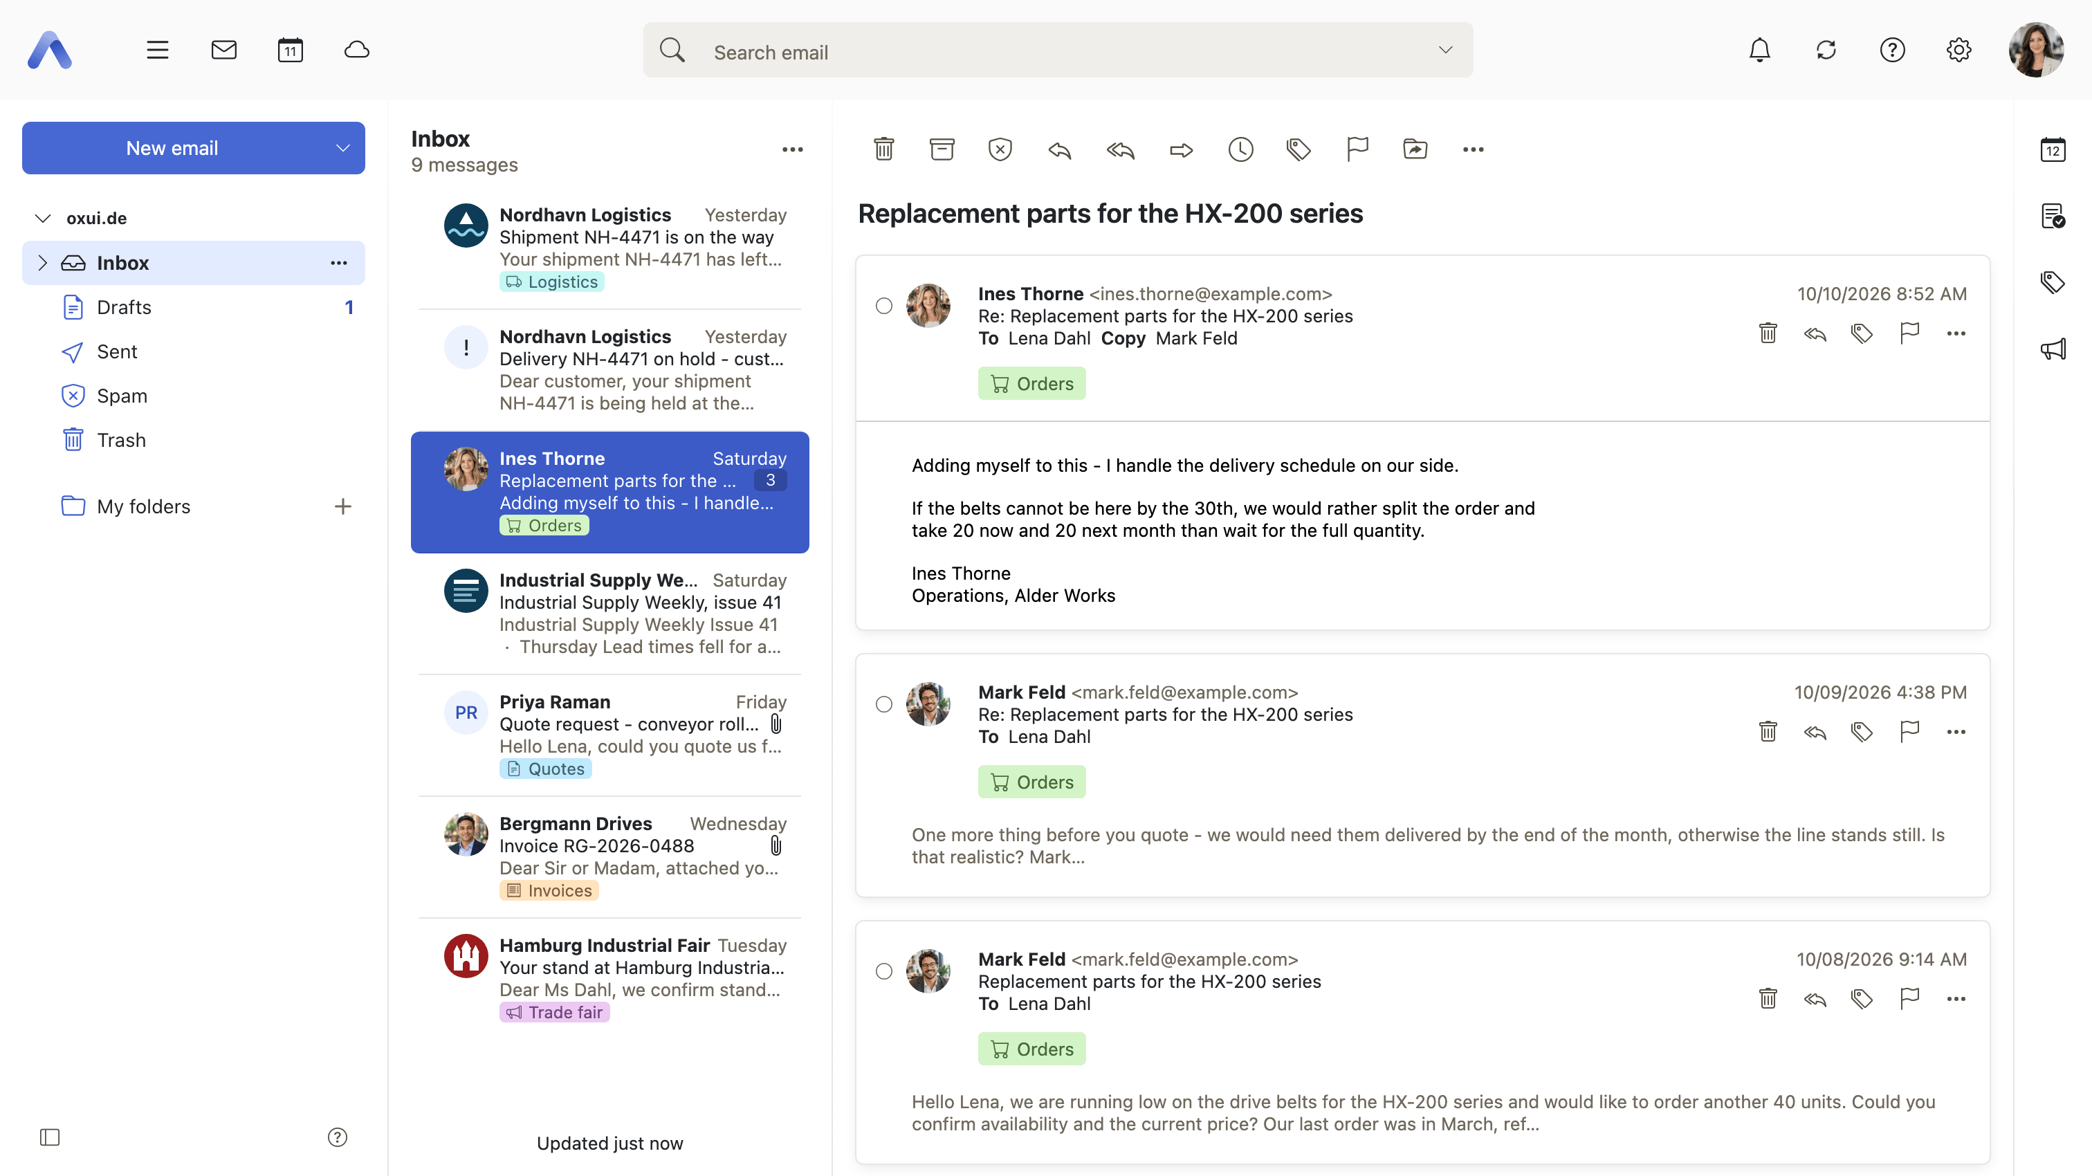Open the snooze clock in toolbar
Viewport: 2092px width, 1176px height.
(x=1240, y=149)
